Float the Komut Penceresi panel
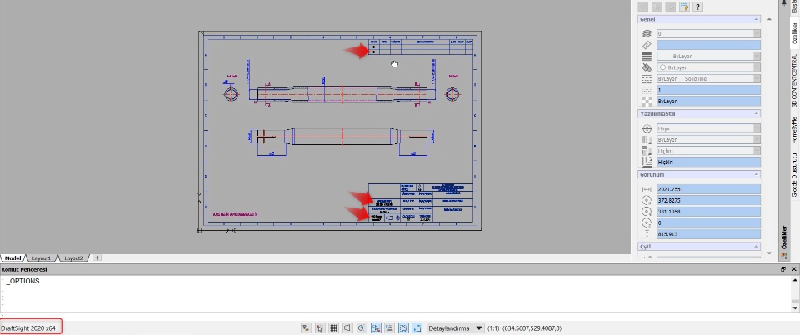The image size is (800, 335). tap(783, 269)
